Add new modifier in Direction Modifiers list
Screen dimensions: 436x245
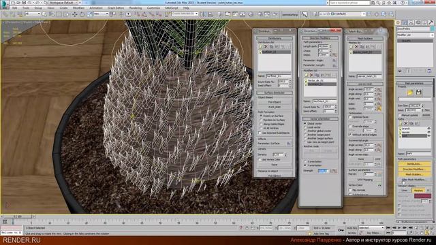[306, 75]
